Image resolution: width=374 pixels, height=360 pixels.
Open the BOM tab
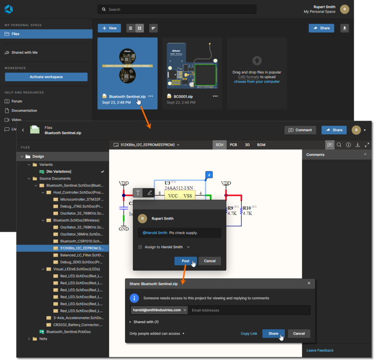tap(261, 144)
